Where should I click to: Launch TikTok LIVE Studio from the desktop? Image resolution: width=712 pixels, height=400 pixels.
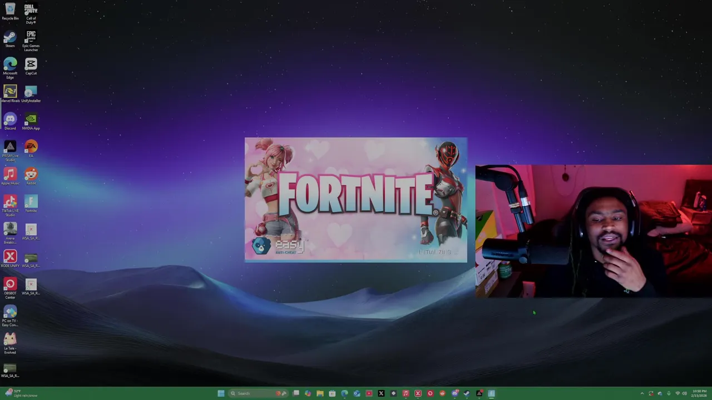pos(10,206)
